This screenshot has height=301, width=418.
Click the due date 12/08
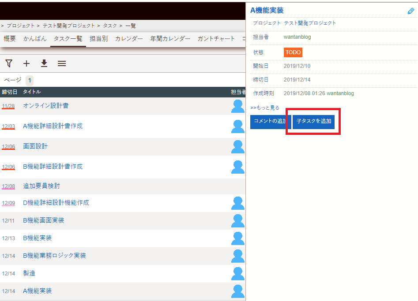8,186
